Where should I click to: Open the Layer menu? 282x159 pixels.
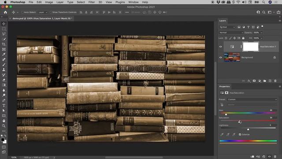(60, 2)
